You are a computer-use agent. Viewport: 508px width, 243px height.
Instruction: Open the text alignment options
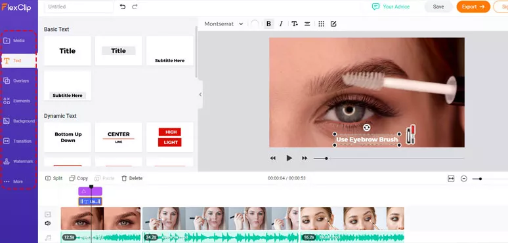point(307,24)
